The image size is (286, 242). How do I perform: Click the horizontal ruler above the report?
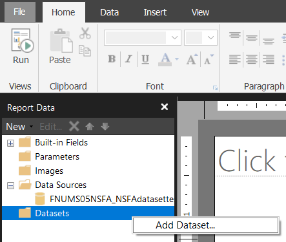252,106
